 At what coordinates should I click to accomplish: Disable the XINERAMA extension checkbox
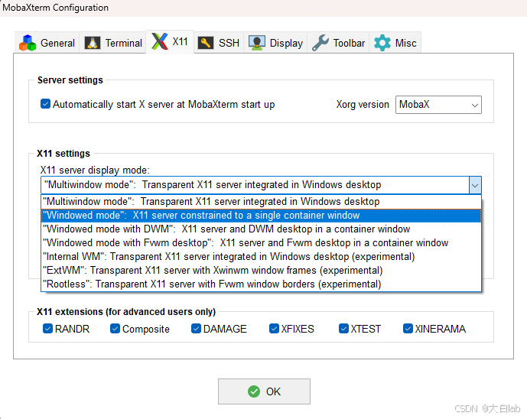[408, 328]
